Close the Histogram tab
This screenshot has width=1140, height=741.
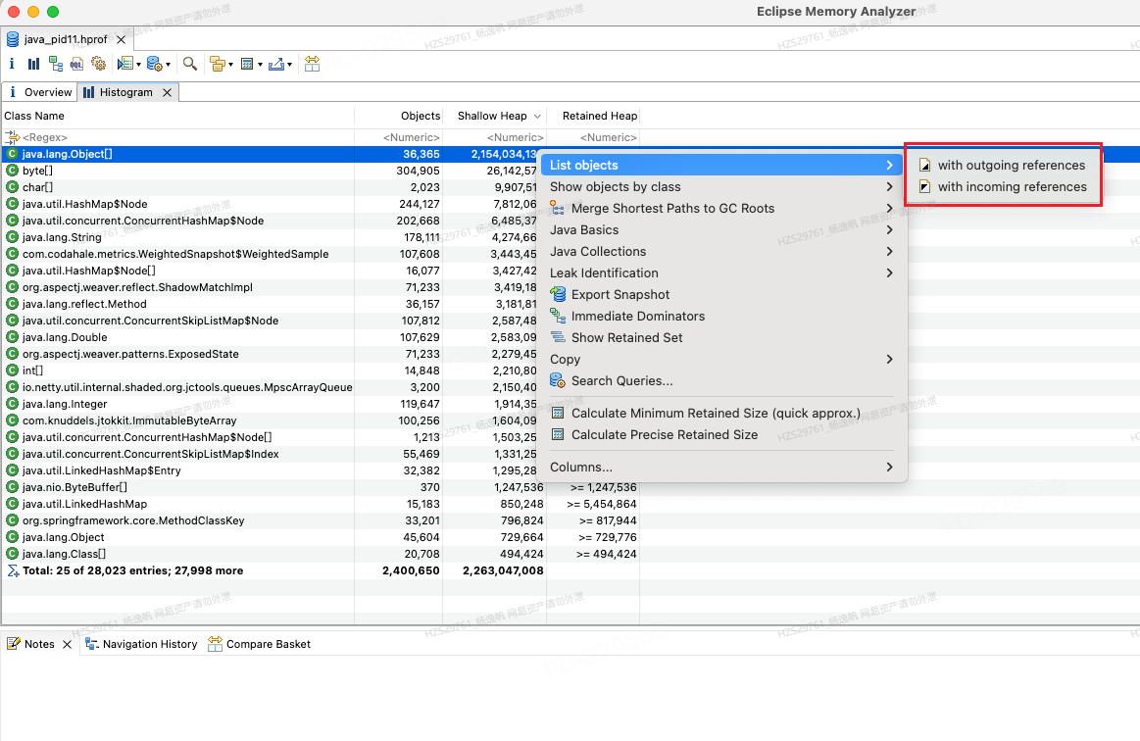168,92
